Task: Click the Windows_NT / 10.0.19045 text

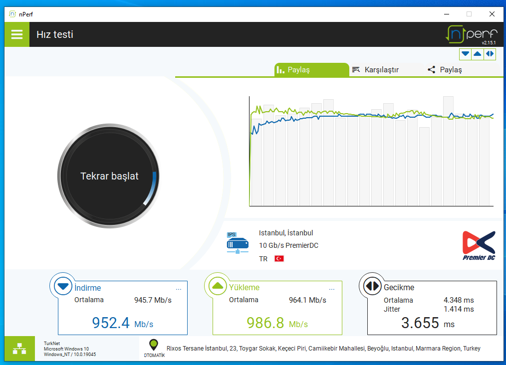Action: (x=70, y=355)
